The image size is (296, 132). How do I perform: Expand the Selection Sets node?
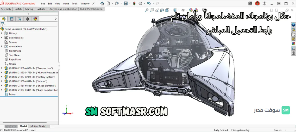(2, 37)
